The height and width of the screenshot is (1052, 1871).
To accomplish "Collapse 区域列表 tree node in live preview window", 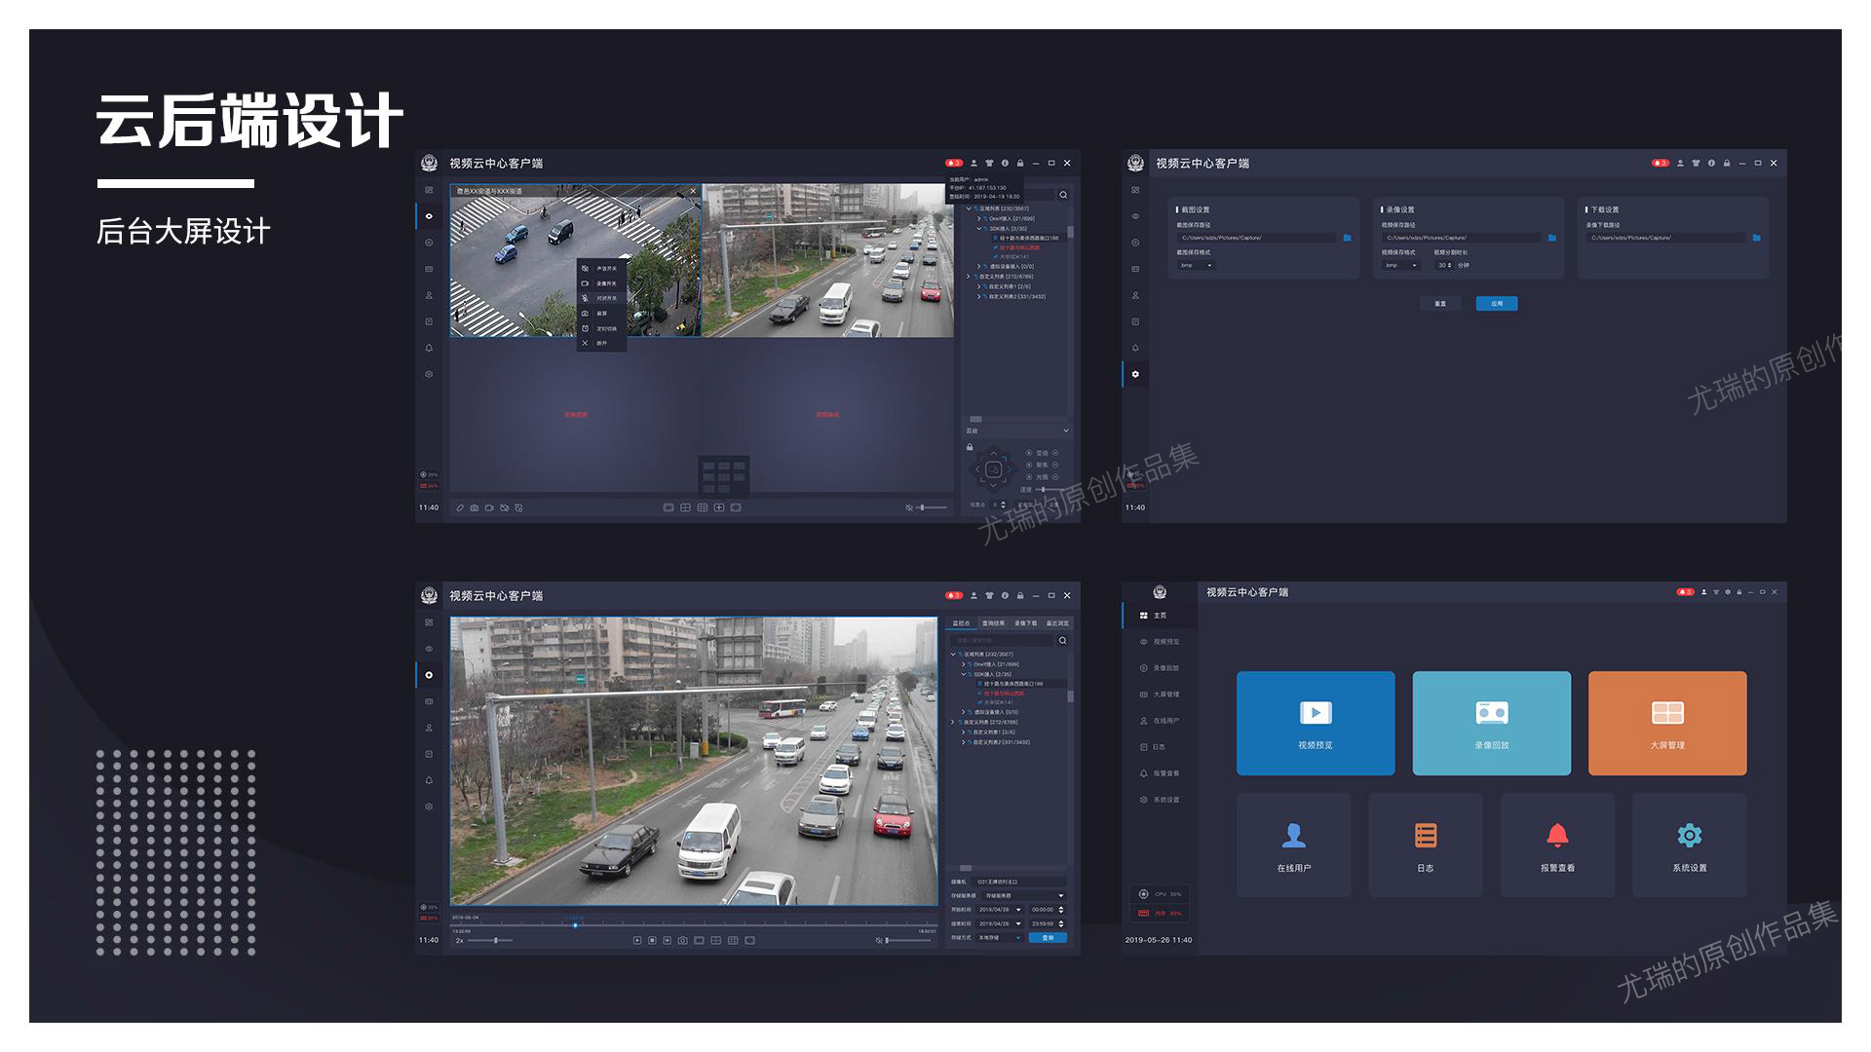I will point(969,208).
